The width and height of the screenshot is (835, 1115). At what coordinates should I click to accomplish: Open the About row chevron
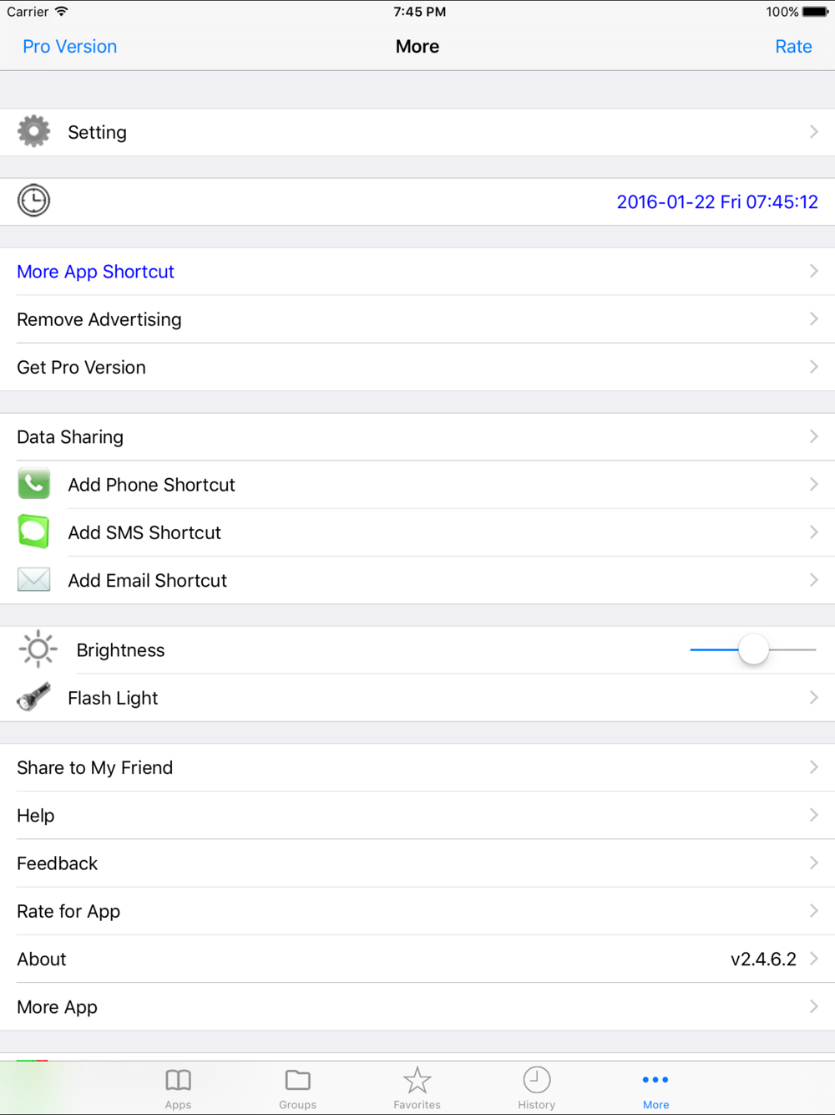coord(813,959)
